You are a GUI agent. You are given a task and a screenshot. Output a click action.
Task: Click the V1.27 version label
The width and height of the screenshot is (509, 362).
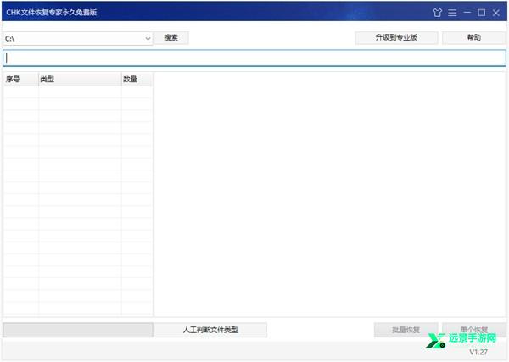478,352
